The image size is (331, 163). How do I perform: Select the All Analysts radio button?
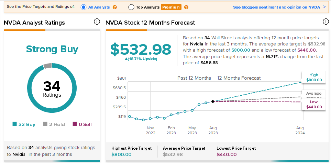point(84,7)
